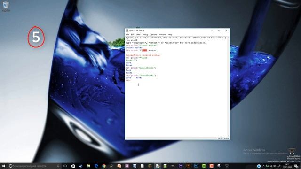Open the Recycle Bin desktop icon
Viewport: 301px width, 169px height.
pos(6,6)
